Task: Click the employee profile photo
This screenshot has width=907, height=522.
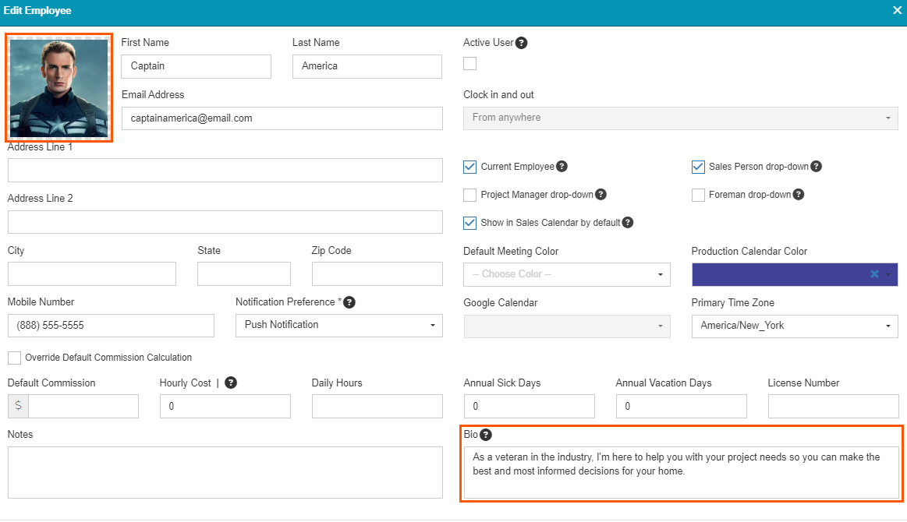Action: click(x=58, y=87)
